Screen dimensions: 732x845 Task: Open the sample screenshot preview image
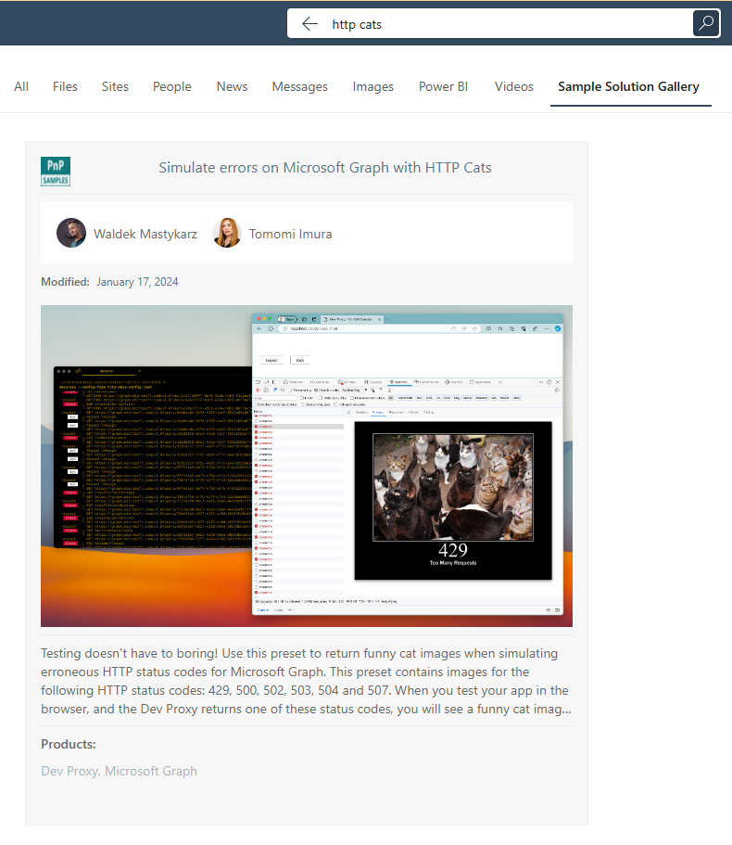(x=307, y=467)
